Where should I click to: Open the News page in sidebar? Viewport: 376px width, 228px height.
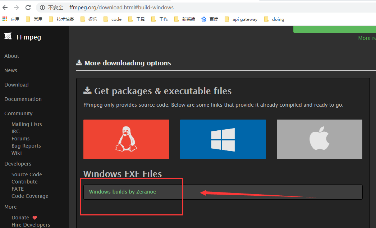point(11,70)
